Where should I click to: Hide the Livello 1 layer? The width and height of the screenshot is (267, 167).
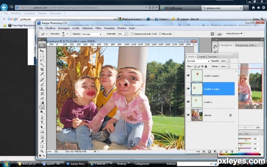coord(188,102)
